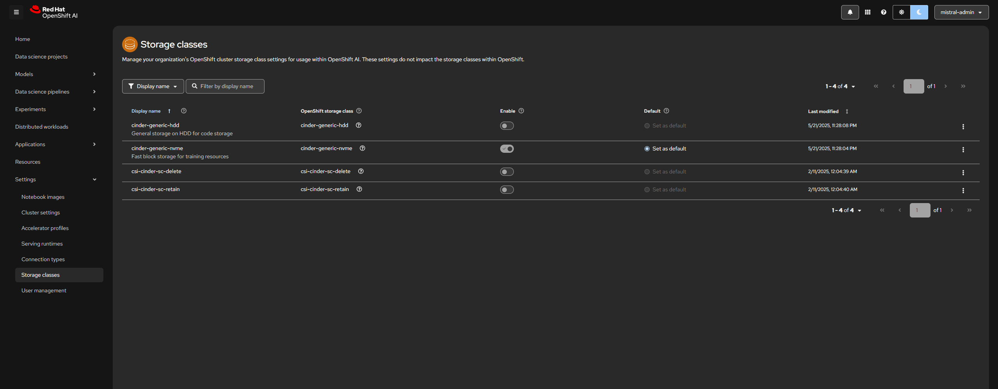Open the help question mark menu
This screenshot has width=998, height=389.
(884, 12)
